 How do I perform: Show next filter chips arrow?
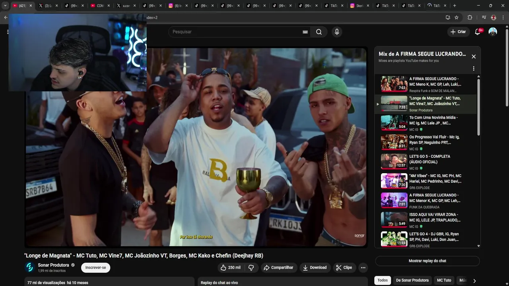[474, 281]
